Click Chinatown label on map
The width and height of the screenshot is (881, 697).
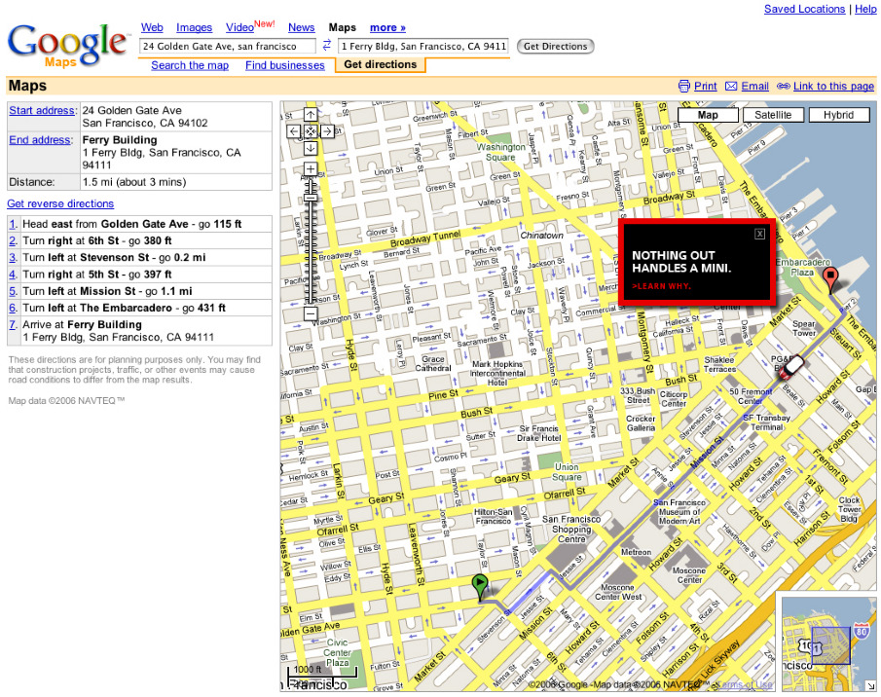pyautogui.click(x=541, y=236)
